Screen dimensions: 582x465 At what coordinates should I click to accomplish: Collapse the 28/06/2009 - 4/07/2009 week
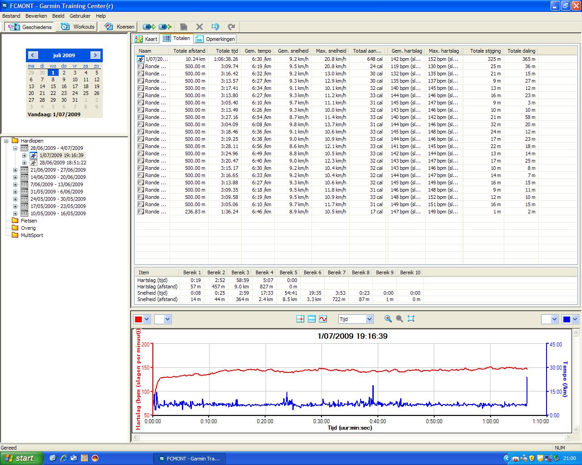click(15, 148)
